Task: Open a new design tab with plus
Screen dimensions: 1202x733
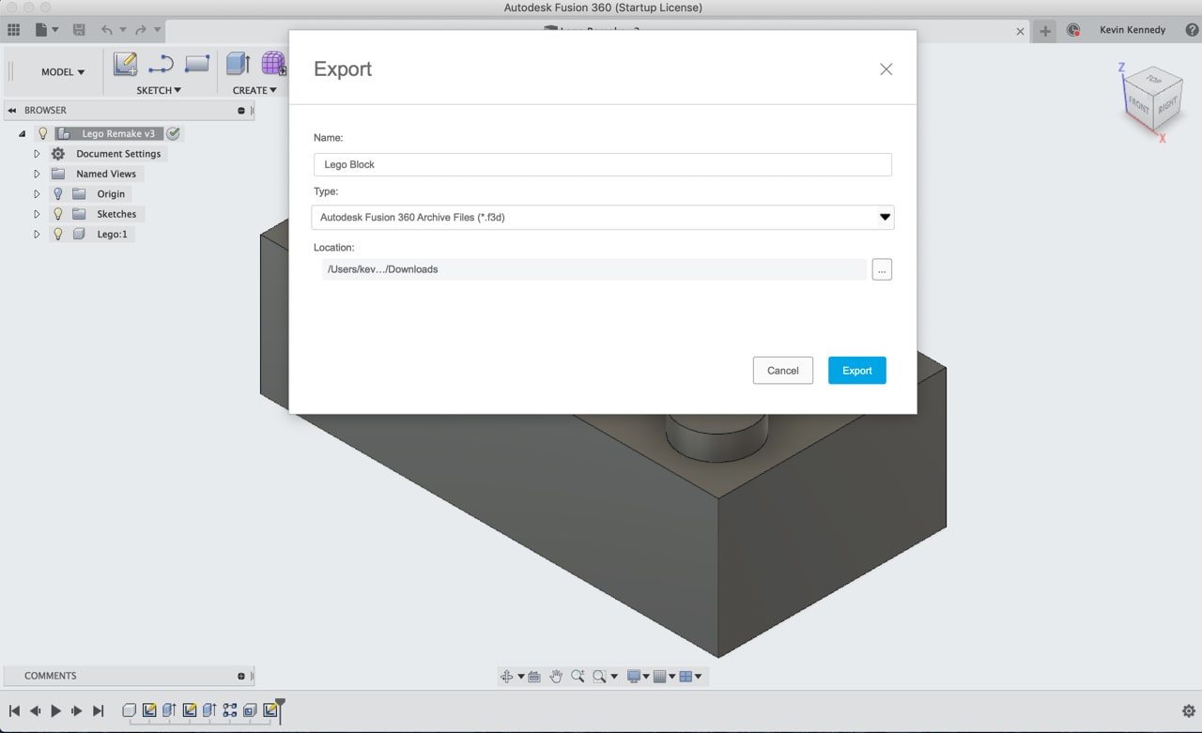Action: click(1044, 31)
